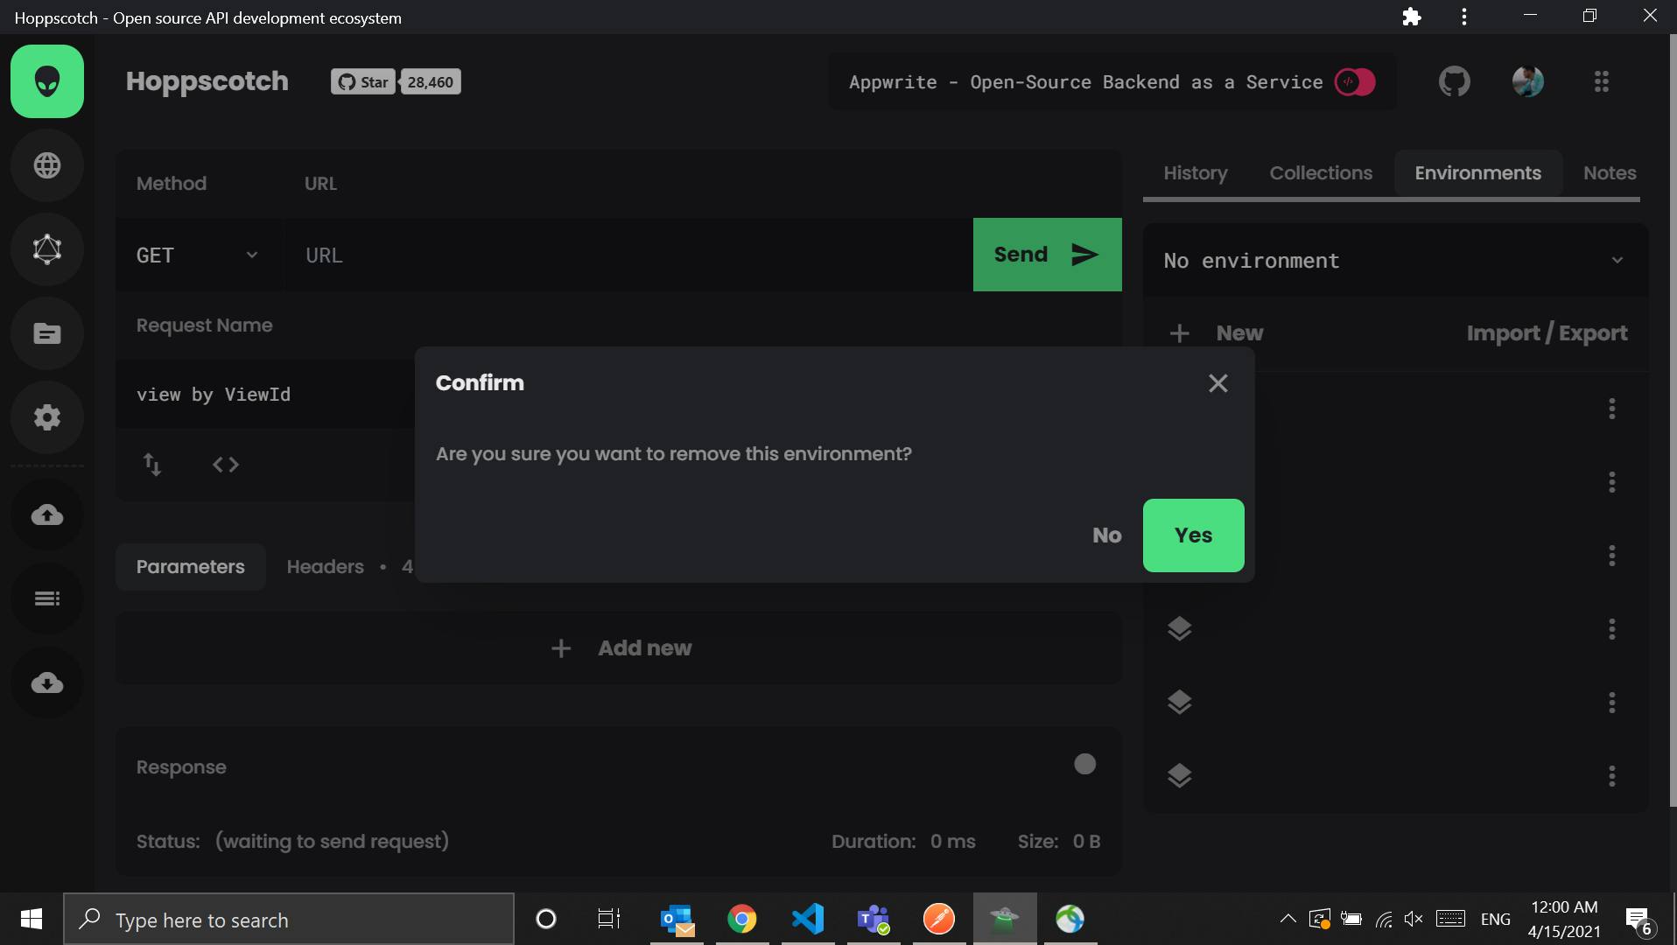This screenshot has width=1677, height=945.
Task: Open the GraphQL sidebar icon
Action: coord(47,249)
